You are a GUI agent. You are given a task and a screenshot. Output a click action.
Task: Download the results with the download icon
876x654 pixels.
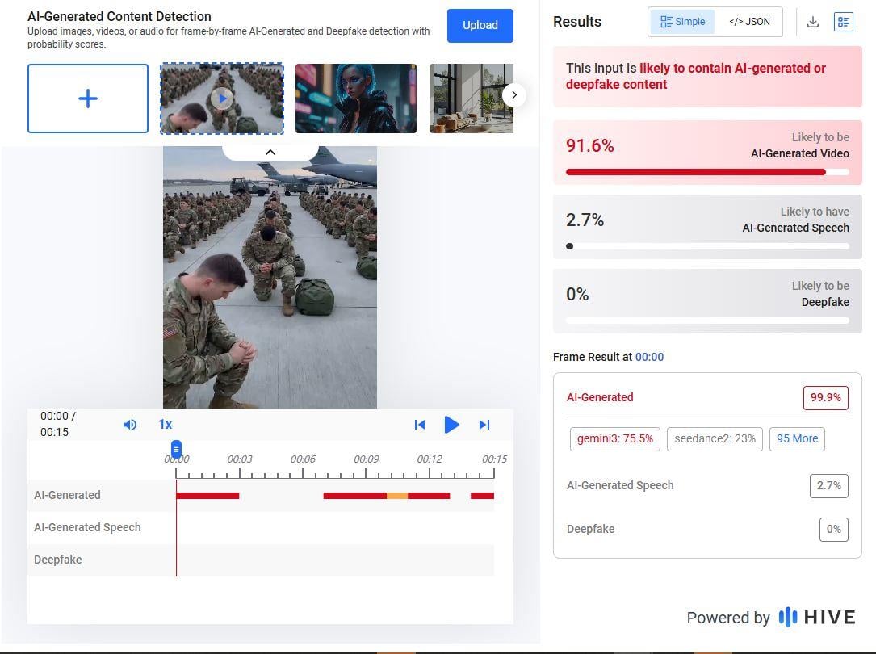click(x=813, y=22)
